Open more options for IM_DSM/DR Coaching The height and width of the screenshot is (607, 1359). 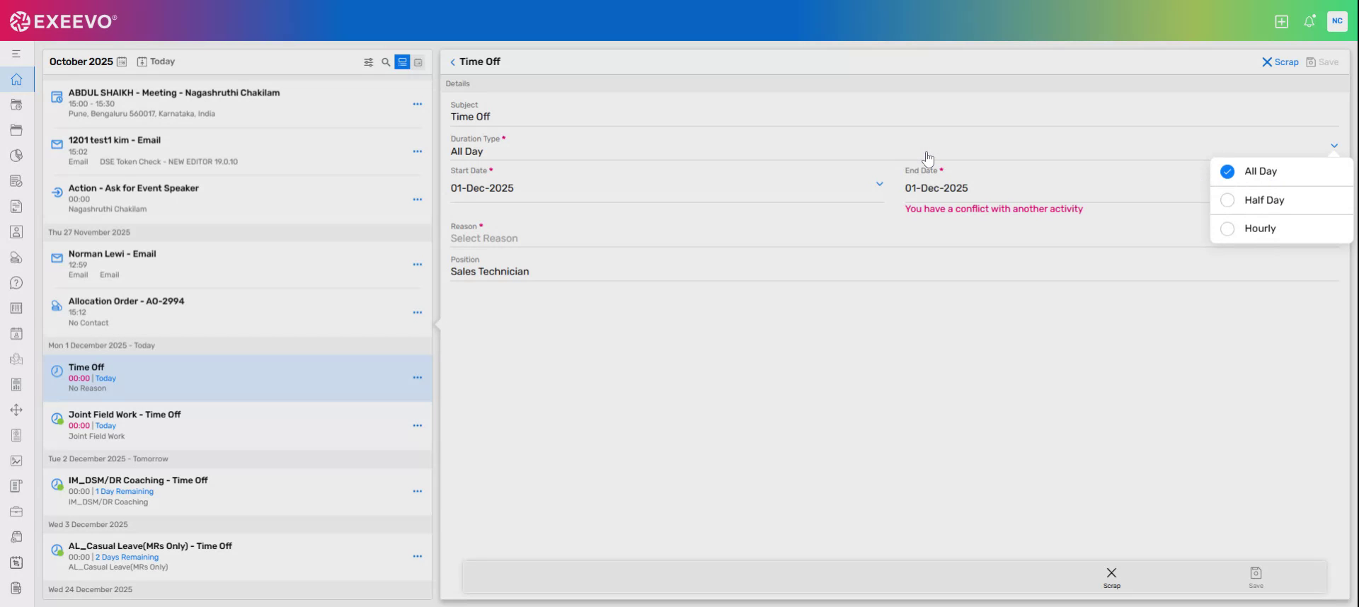[x=418, y=491]
